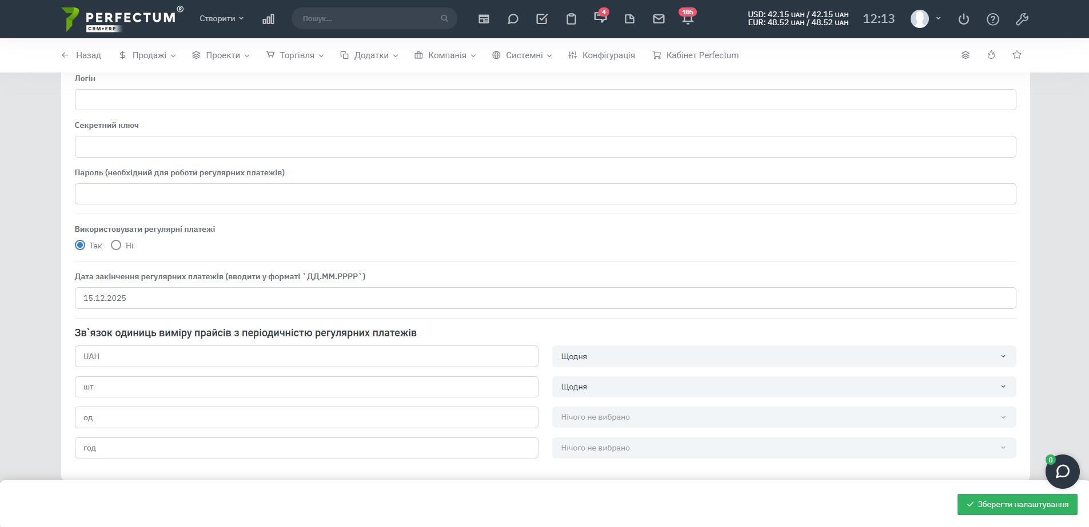Expand the periodicity dropdown for UAH
The width and height of the screenshot is (1089, 527).
click(x=784, y=356)
